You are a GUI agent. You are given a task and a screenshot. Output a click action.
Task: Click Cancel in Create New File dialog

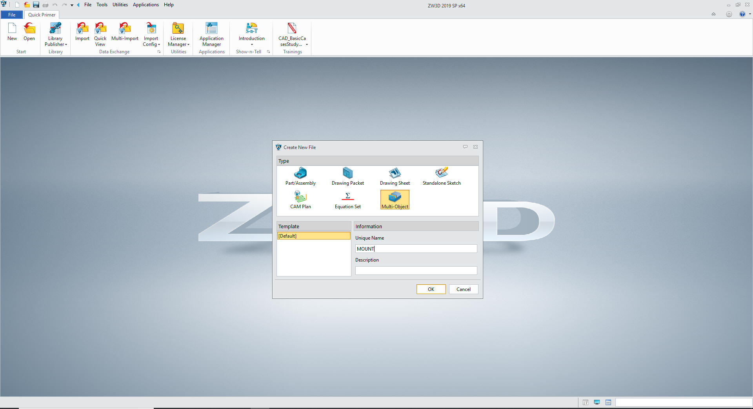click(x=464, y=289)
